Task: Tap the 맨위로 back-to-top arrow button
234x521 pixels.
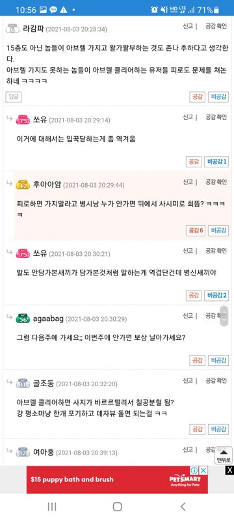Action: [224, 455]
